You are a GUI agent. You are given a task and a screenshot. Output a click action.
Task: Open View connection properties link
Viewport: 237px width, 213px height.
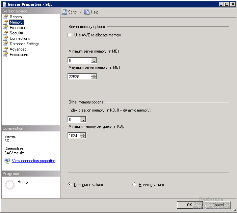tap(34, 161)
